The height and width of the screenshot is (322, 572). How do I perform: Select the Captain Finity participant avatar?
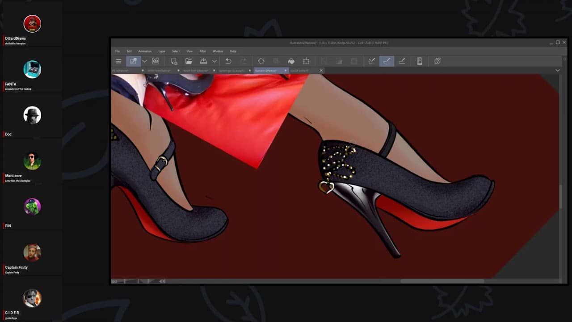[32, 253]
